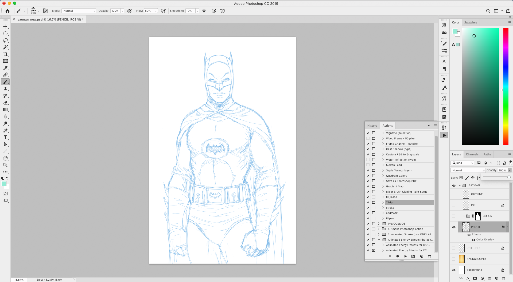Click the foreground color swatch in toolbar

(4, 184)
